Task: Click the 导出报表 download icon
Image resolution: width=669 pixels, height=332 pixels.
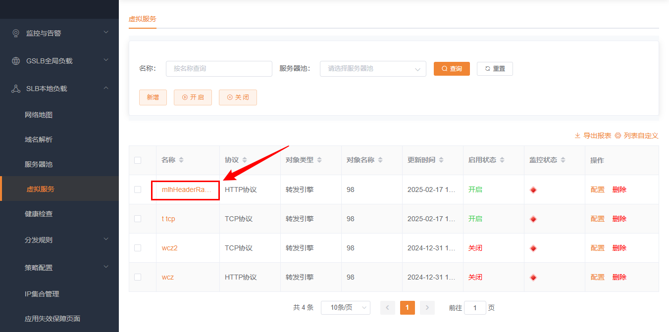Action: [577, 136]
